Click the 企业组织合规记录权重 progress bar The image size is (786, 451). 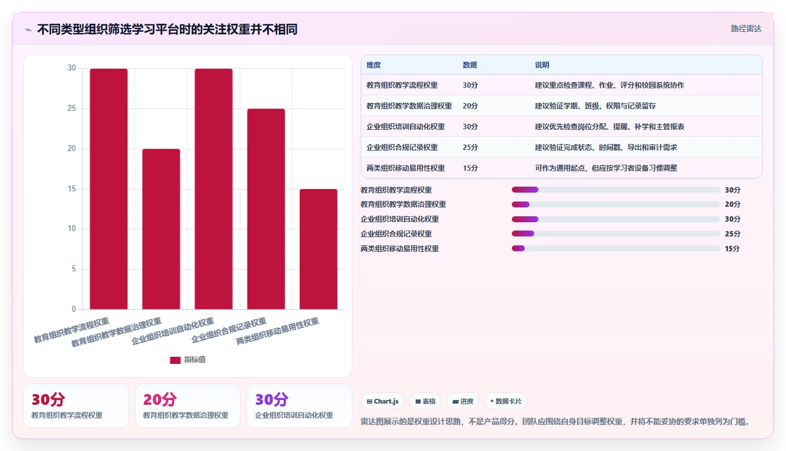pos(616,234)
